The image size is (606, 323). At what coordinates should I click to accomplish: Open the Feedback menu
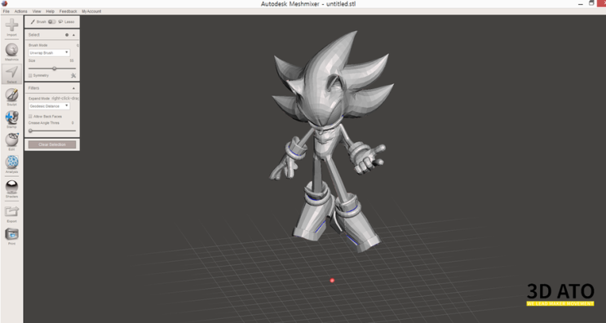coord(68,11)
